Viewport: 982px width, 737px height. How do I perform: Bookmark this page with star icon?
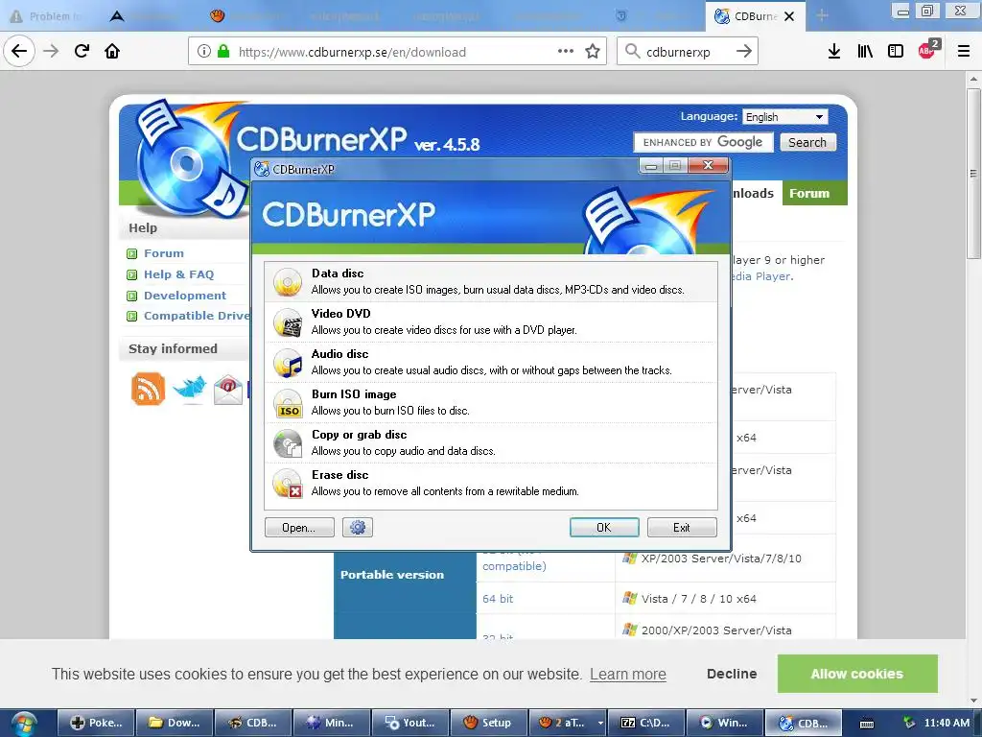[x=593, y=52]
